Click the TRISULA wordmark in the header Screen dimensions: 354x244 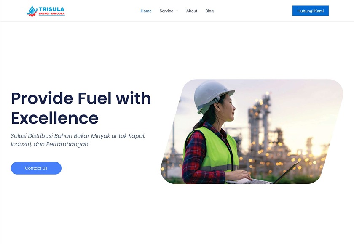pyautogui.click(x=51, y=9)
